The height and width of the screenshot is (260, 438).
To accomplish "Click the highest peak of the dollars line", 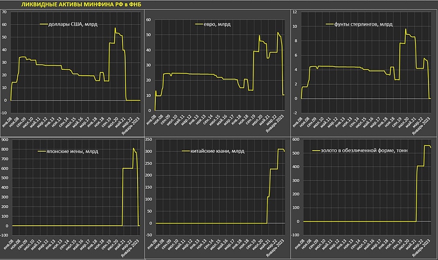I will (x=115, y=28).
